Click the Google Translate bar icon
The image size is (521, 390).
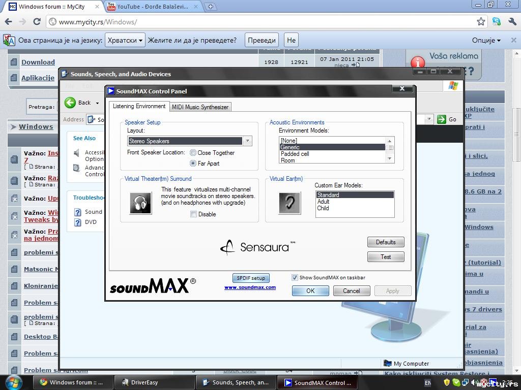click(9, 40)
